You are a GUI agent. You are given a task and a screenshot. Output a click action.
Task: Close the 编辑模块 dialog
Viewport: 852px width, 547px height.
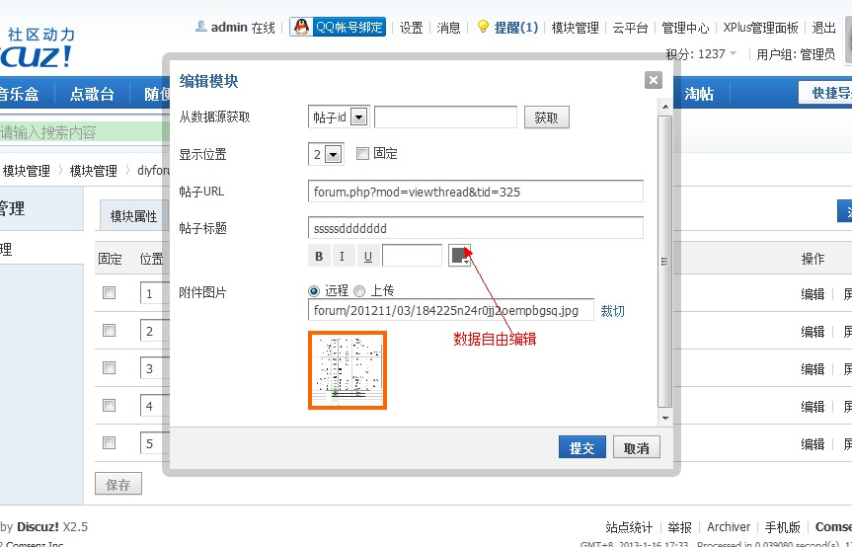pos(654,80)
